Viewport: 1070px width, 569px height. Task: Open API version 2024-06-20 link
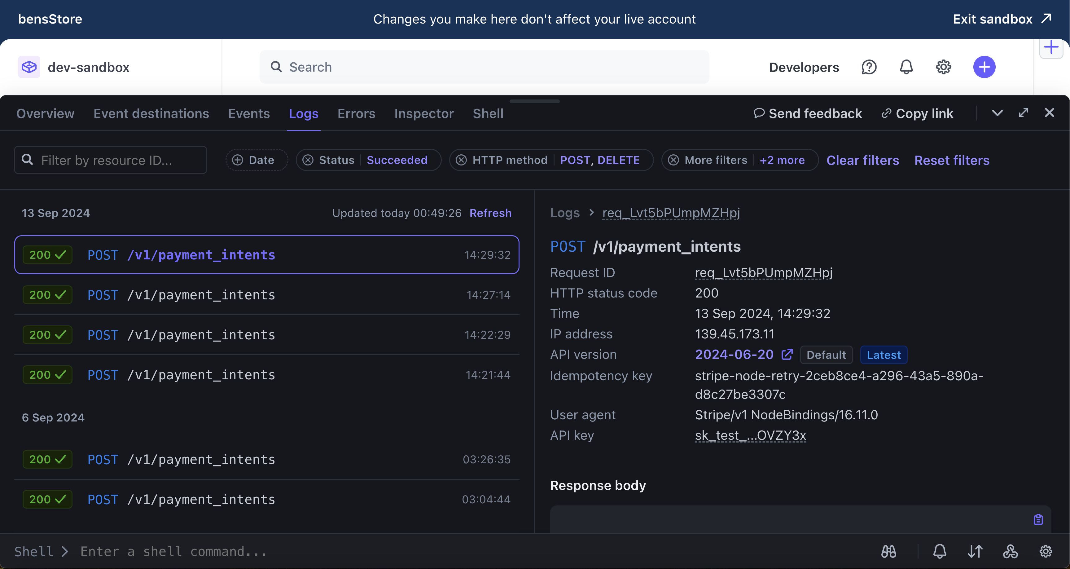pos(735,354)
